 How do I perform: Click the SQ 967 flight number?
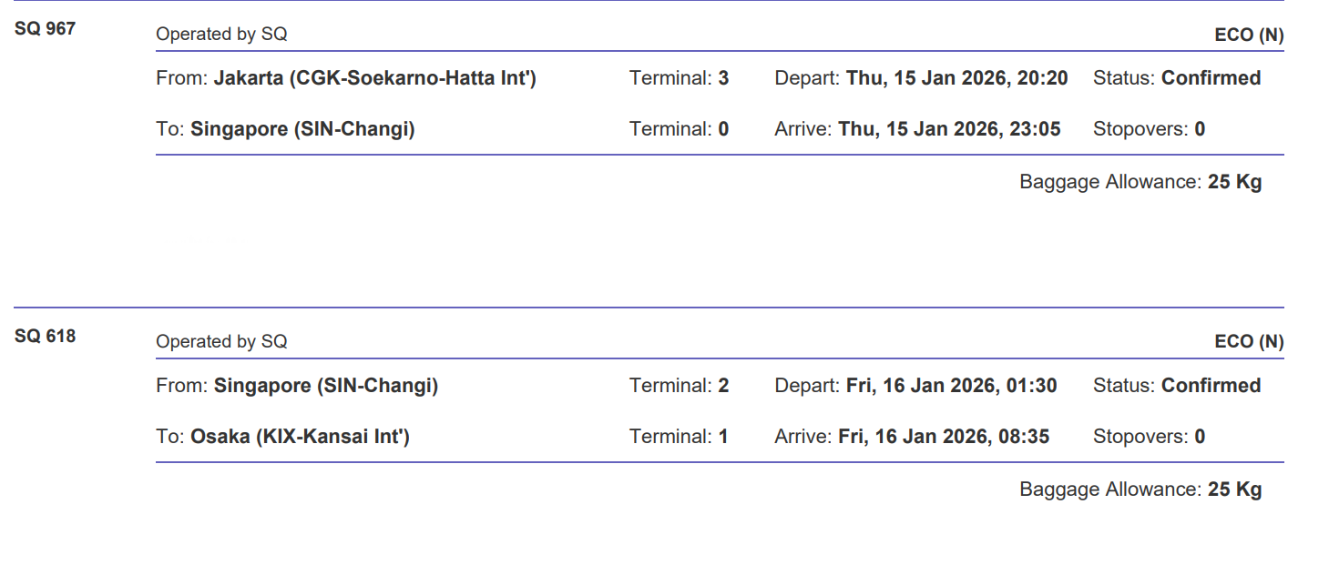[x=45, y=29]
